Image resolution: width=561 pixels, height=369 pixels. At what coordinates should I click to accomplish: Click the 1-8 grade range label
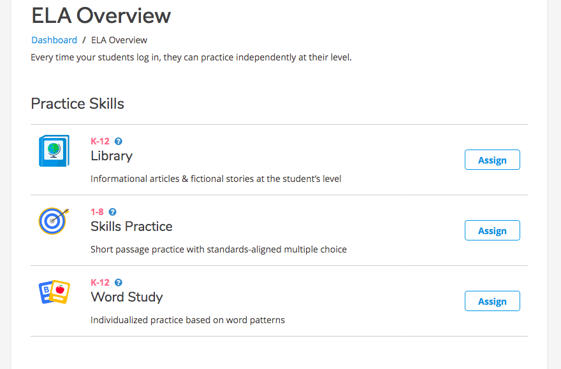point(97,212)
